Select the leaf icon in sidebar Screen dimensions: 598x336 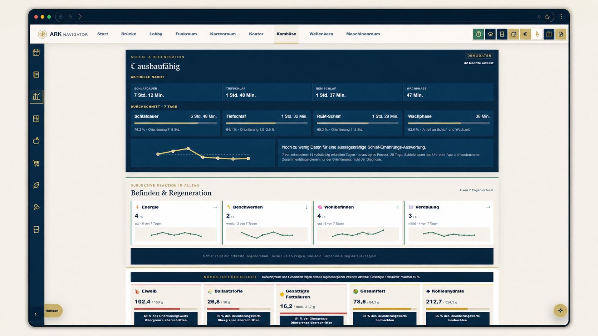[36, 185]
